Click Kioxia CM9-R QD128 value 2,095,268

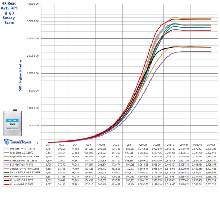point(143,184)
